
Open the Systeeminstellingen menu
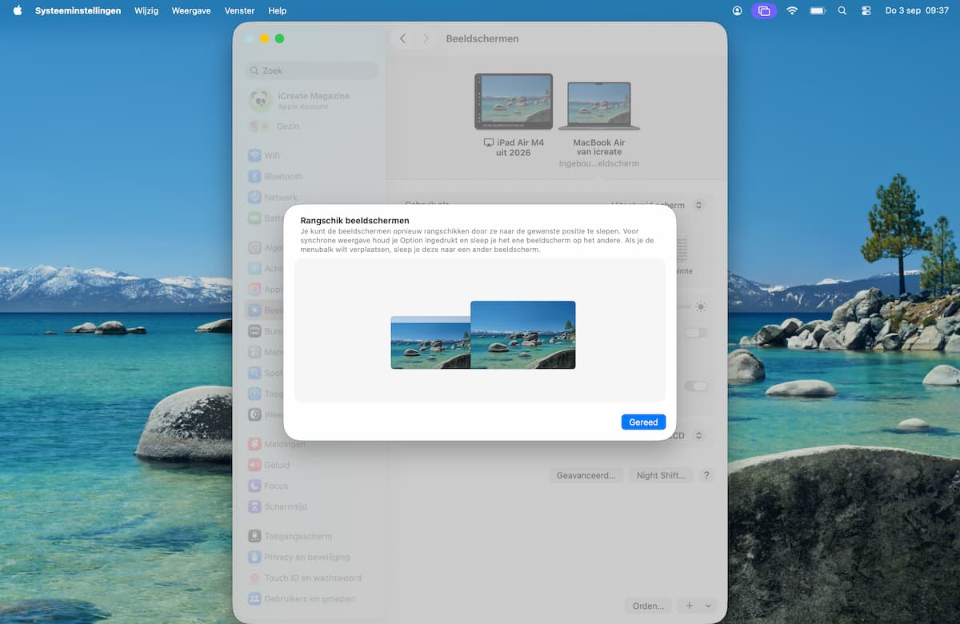point(78,10)
